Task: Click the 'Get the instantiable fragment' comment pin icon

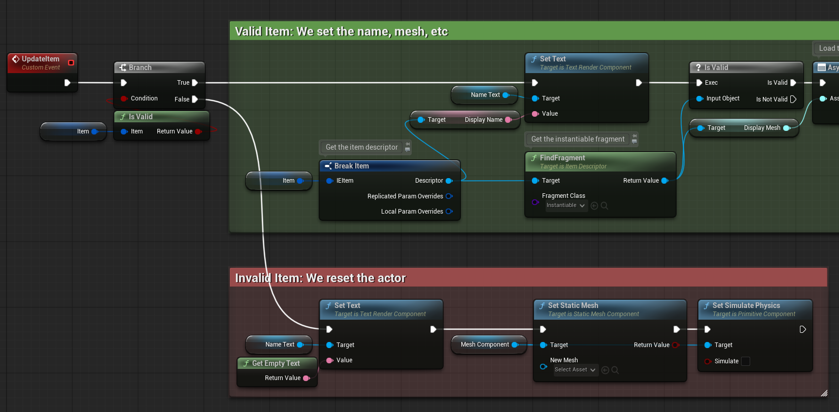Action: tap(634, 139)
